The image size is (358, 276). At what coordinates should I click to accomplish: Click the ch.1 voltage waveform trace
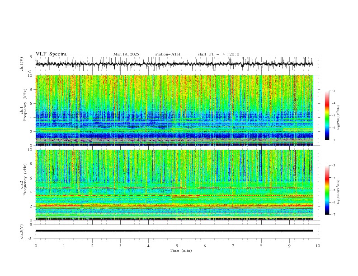pyautogui.click(x=174, y=64)
